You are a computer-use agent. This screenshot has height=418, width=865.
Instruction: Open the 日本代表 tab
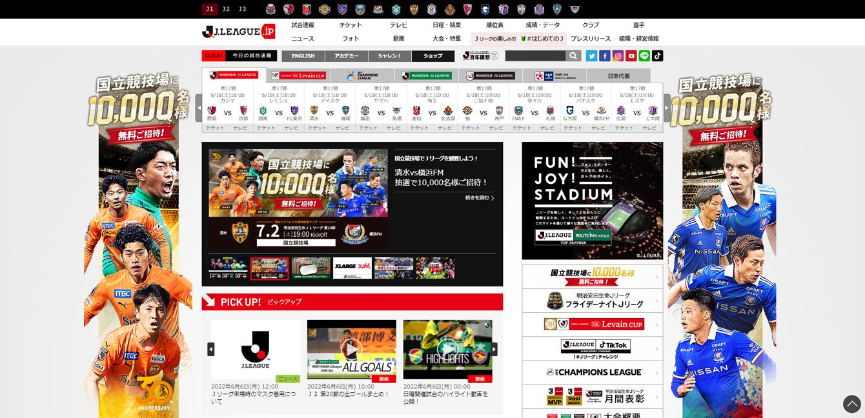click(x=618, y=75)
